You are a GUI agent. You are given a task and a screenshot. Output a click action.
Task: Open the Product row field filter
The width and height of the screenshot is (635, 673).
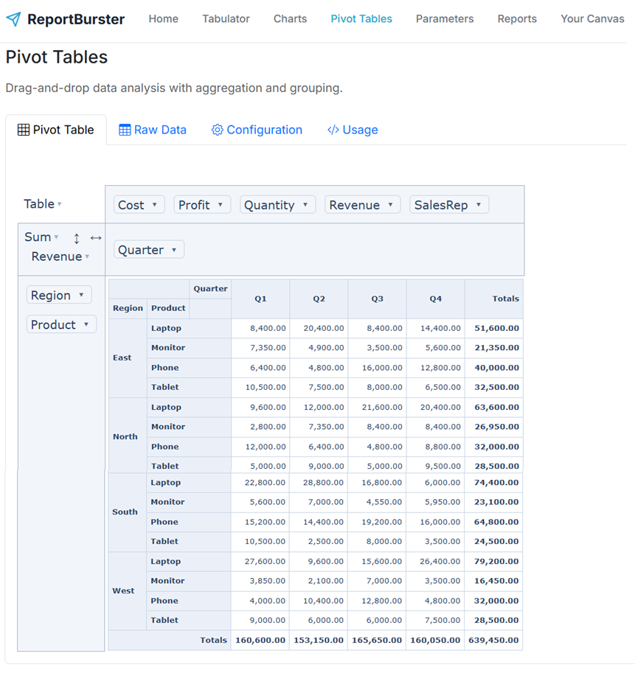click(86, 324)
